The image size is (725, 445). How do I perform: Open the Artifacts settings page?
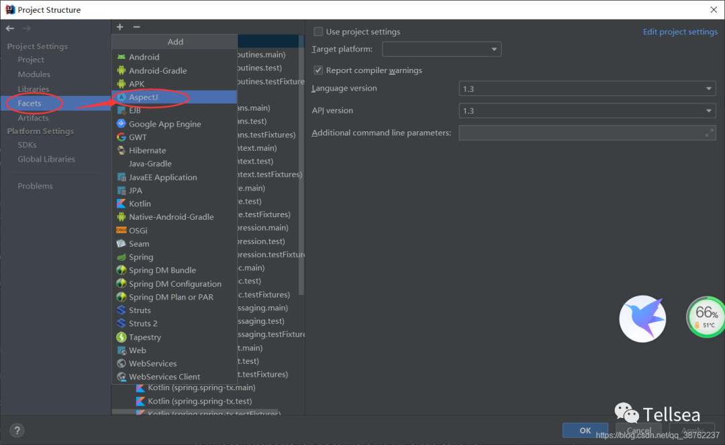coord(33,118)
